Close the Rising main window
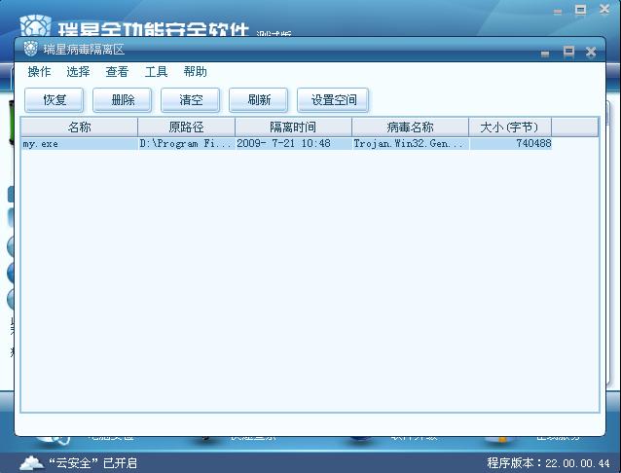Screen dimensions: 621x473 coord(604,9)
